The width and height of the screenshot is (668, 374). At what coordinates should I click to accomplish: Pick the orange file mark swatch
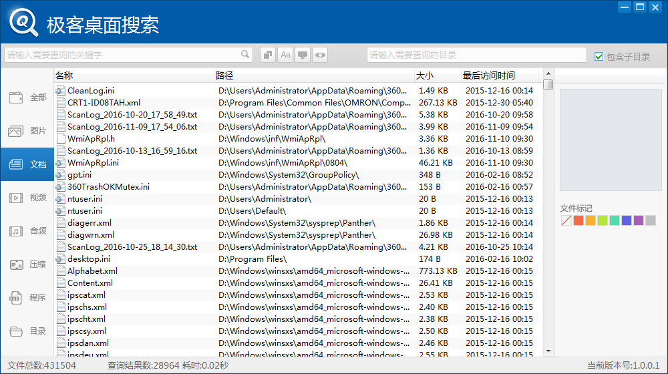(x=591, y=220)
